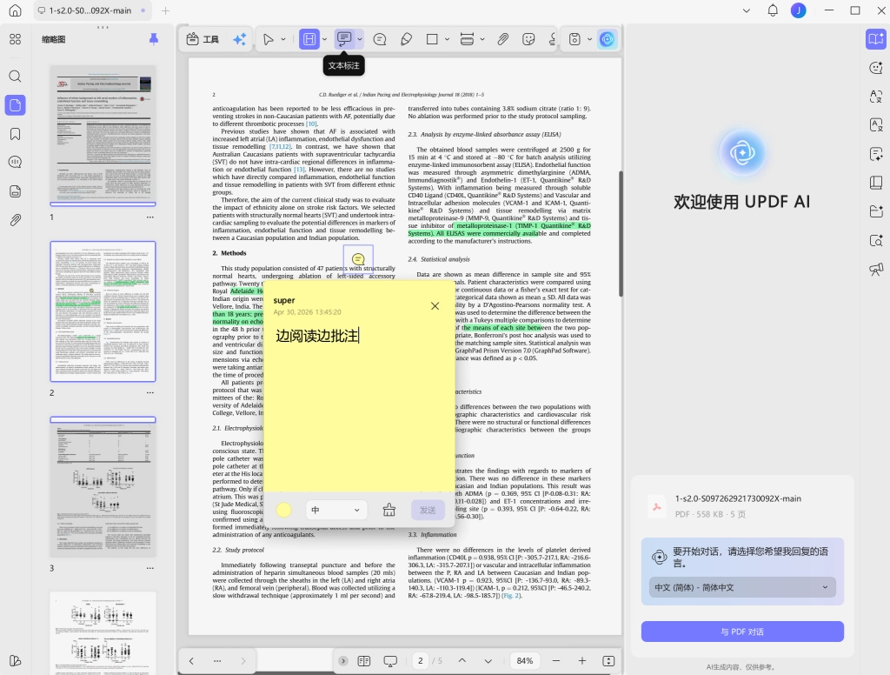Click the sticky note marker on page
The height and width of the screenshot is (675, 890).
click(358, 259)
